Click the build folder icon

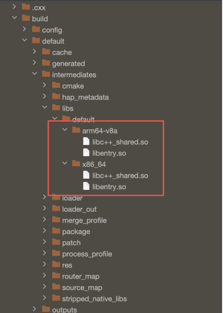pos(26,18)
